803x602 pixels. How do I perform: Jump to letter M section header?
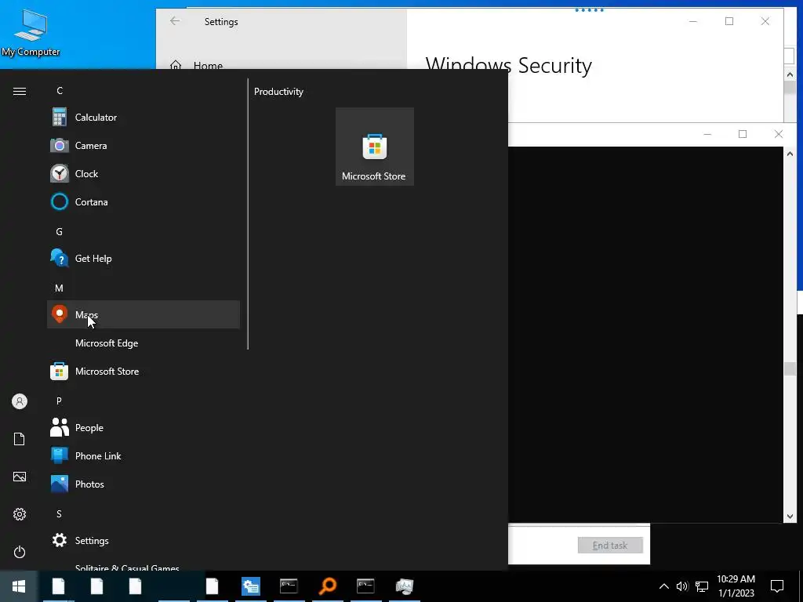pyautogui.click(x=60, y=288)
